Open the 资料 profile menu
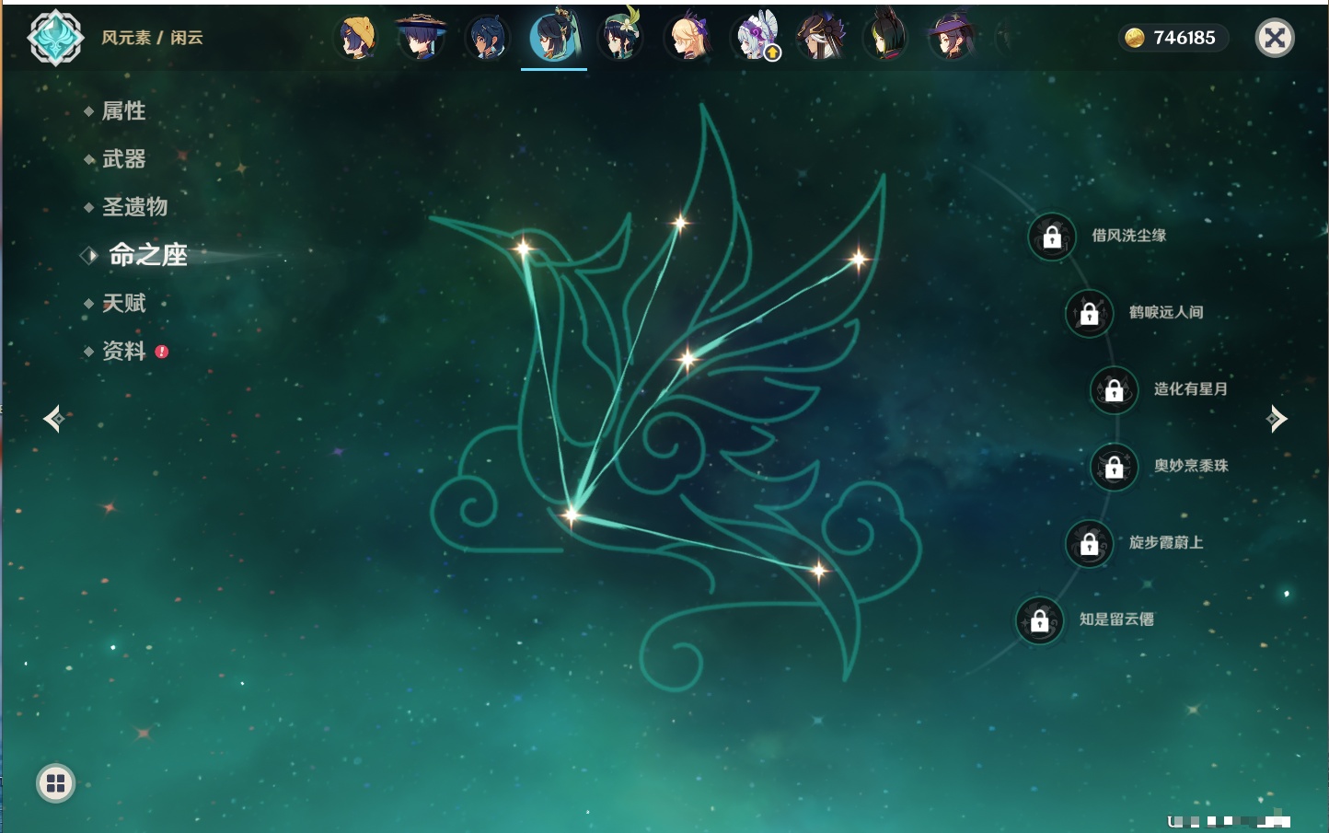Viewport: 1329px width, 833px height. coord(123,351)
